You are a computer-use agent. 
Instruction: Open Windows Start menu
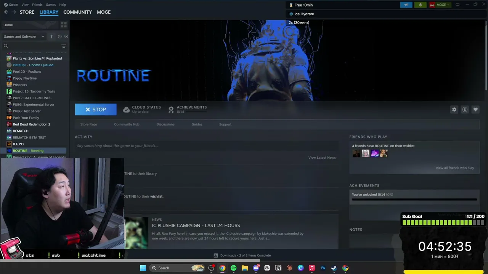[x=143, y=268]
